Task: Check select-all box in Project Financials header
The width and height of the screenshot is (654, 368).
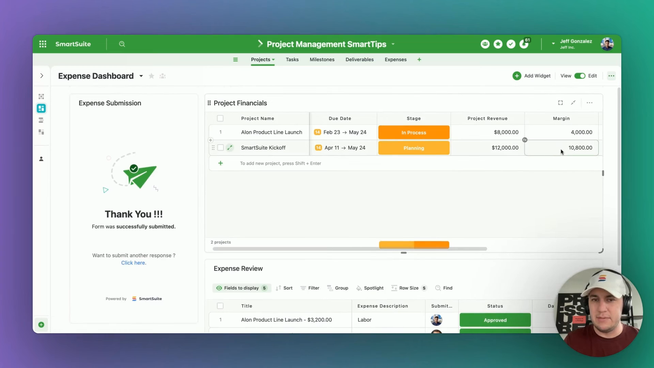Action: click(x=220, y=118)
